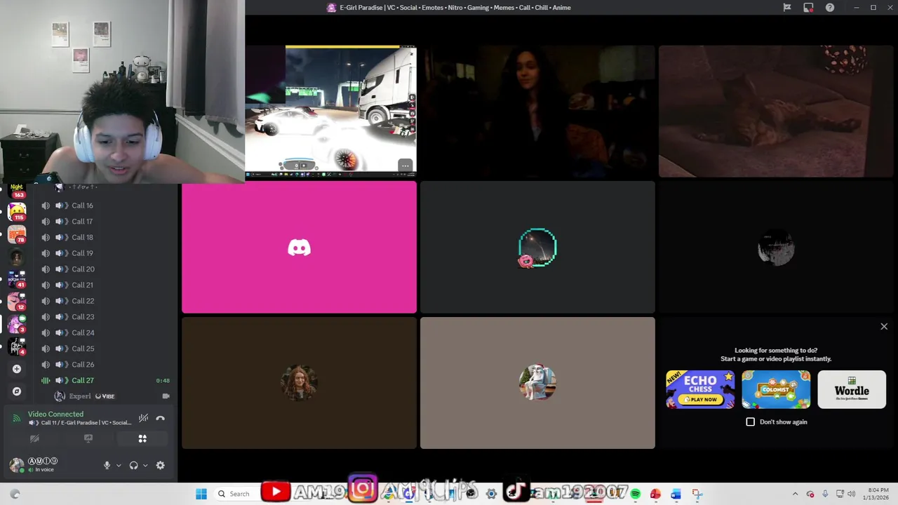Open server icon with 163 badge
This screenshot has width=898, height=505.
click(17, 190)
